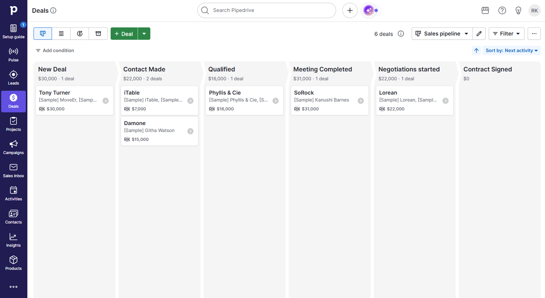Open the Setup guide
This screenshot has width=545, height=298.
click(x=13, y=31)
